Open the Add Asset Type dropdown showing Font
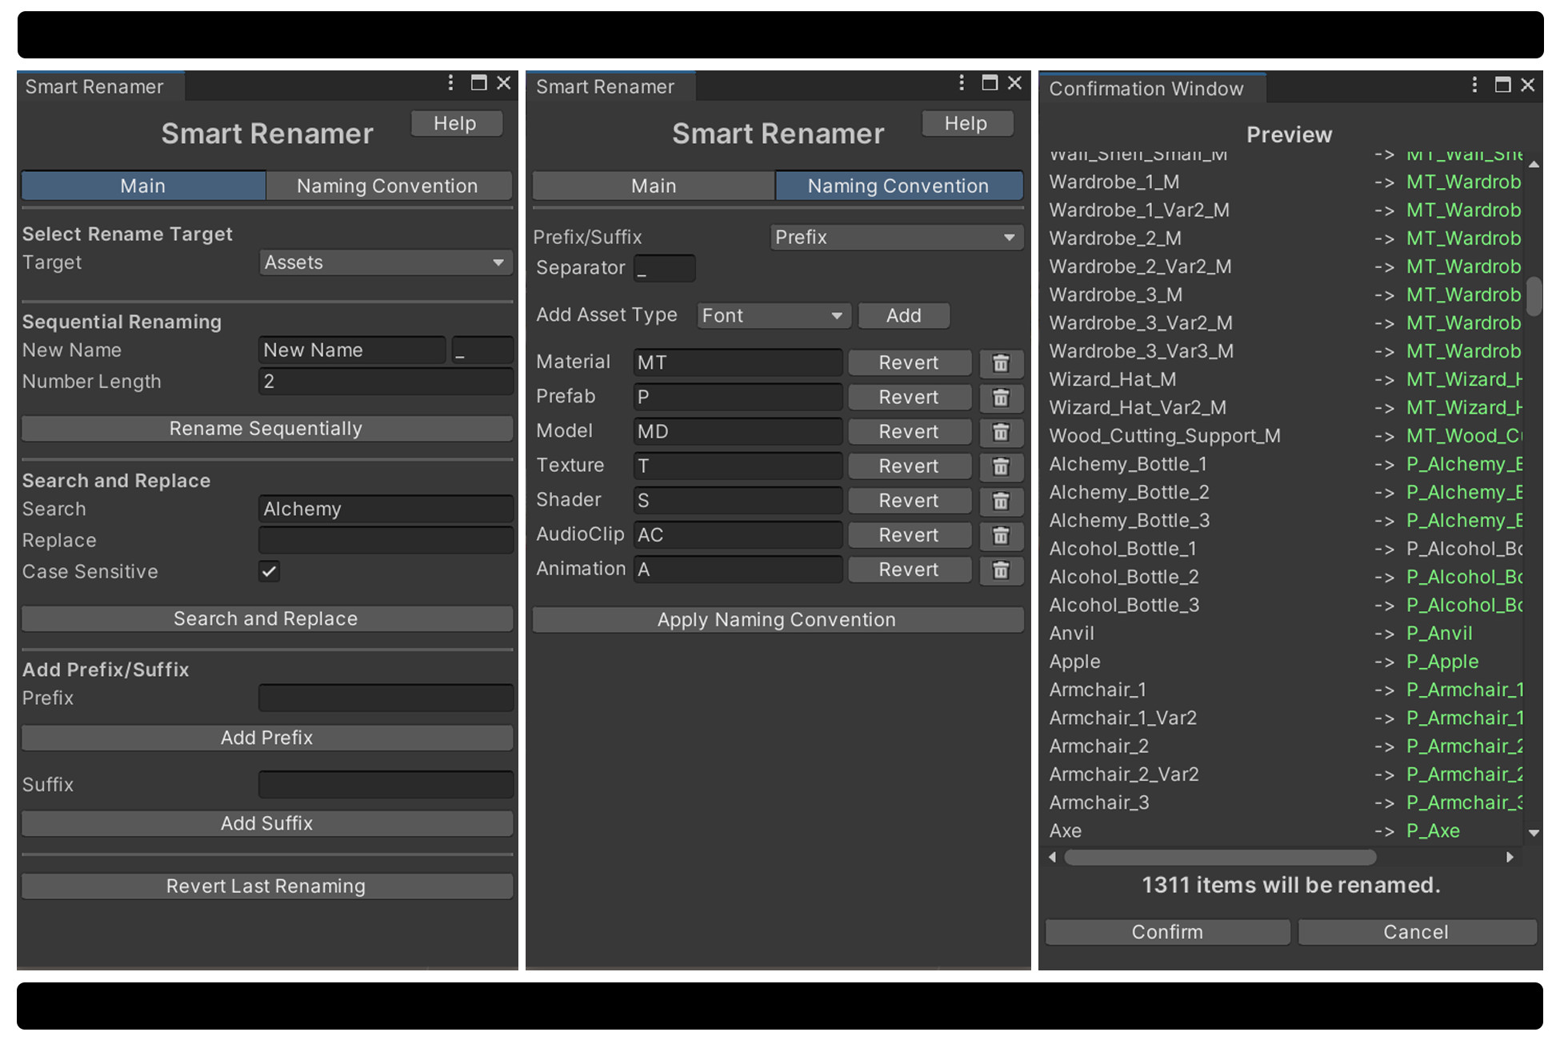Viewport: 1560px width, 1040px height. click(x=772, y=315)
